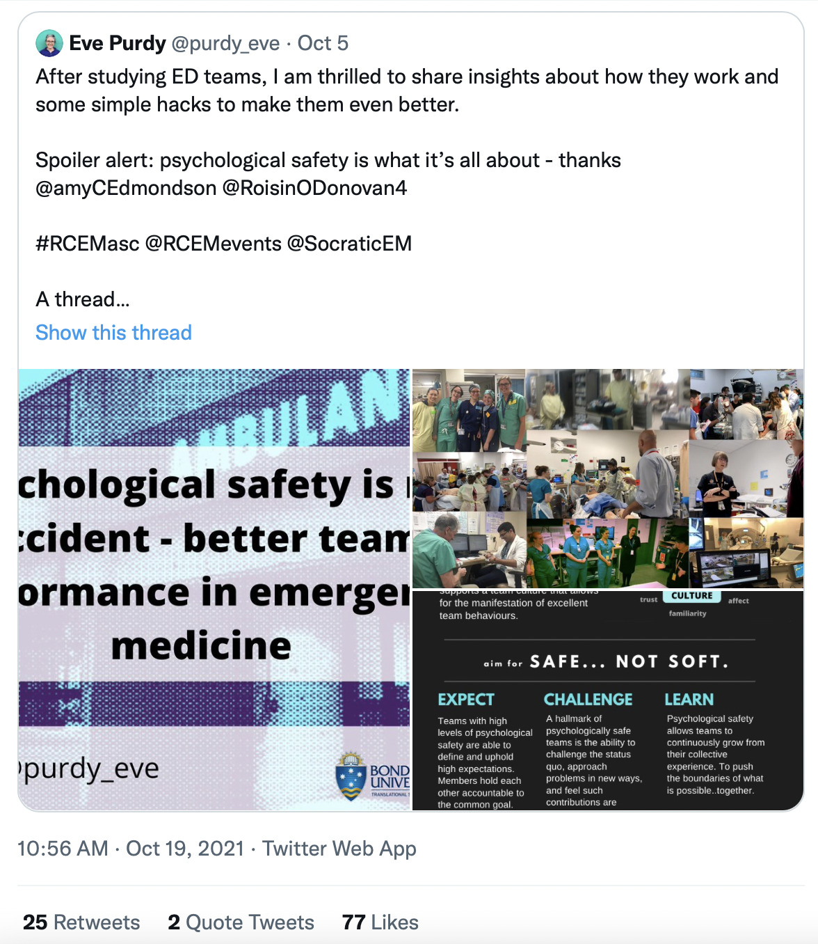Open the @RCEMevents mention
Viewport: 818px width, 944px height.
coord(214,244)
